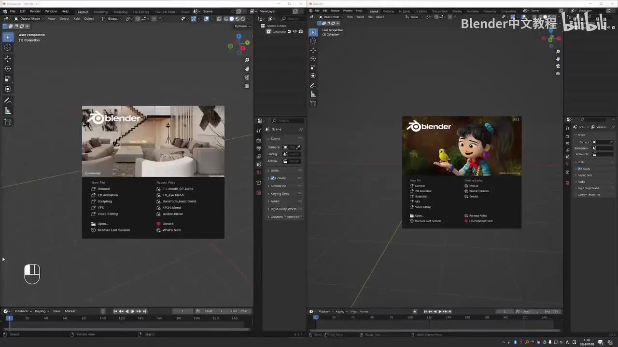Select the Measure tool in right Blender window
The height and width of the screenshot is (347, 618).
point(313,94)
